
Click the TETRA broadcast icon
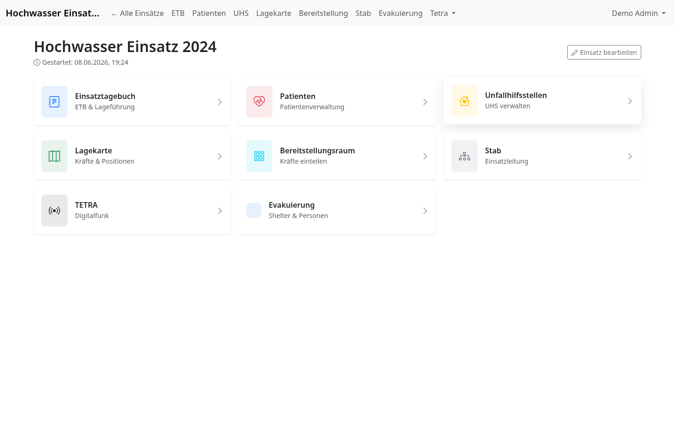coord(54,211)
